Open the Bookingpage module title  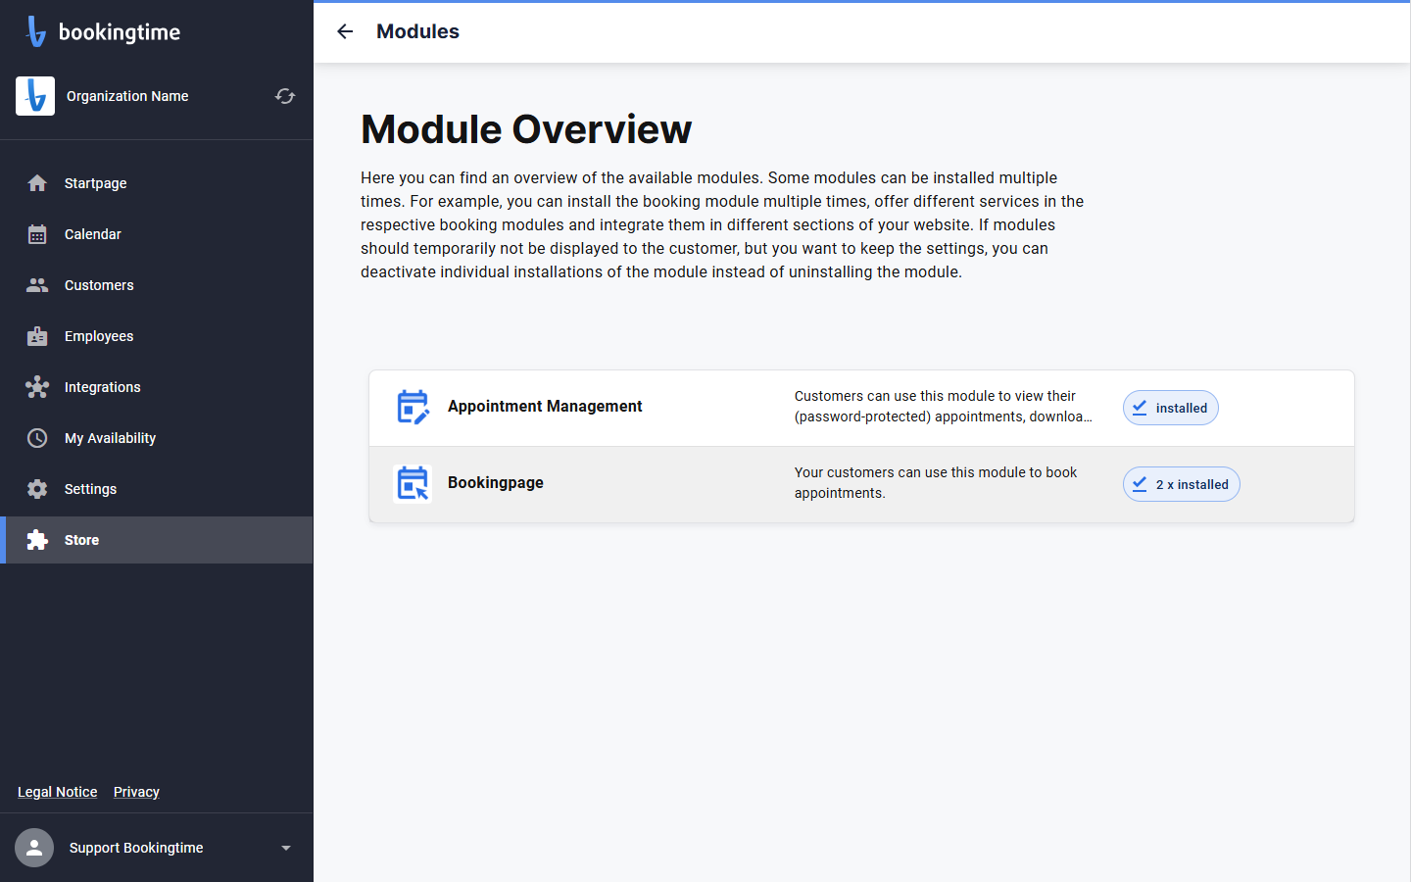pyautogui.click(x=496, y=482)
